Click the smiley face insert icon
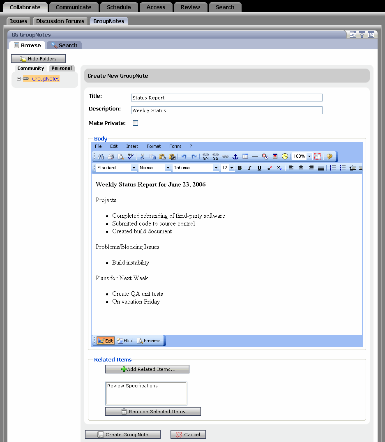This screenshot has height=442, width=385. coord(285,157)
